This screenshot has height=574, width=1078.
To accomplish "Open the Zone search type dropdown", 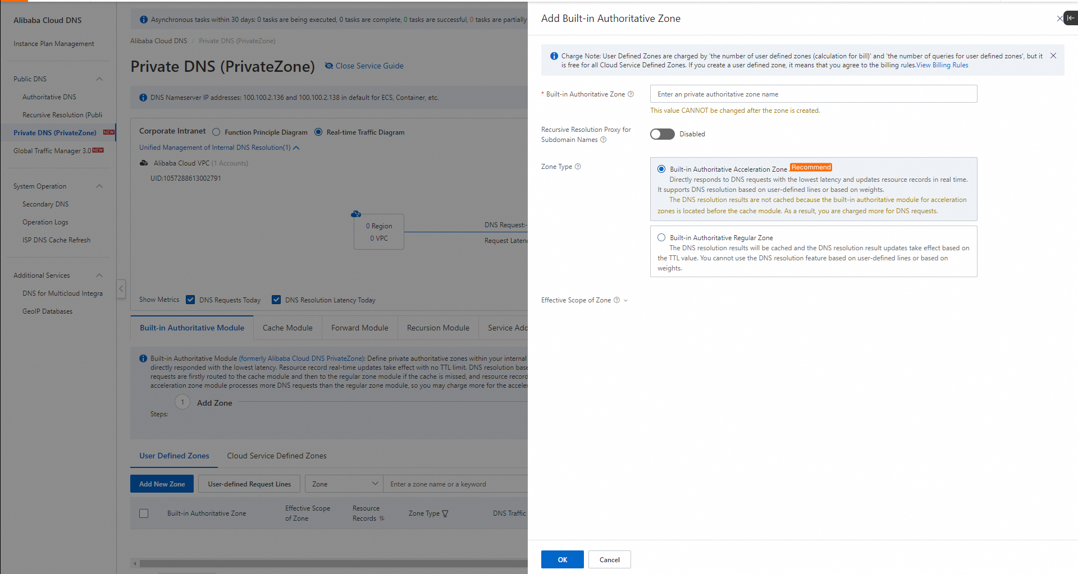I will 344,484.
